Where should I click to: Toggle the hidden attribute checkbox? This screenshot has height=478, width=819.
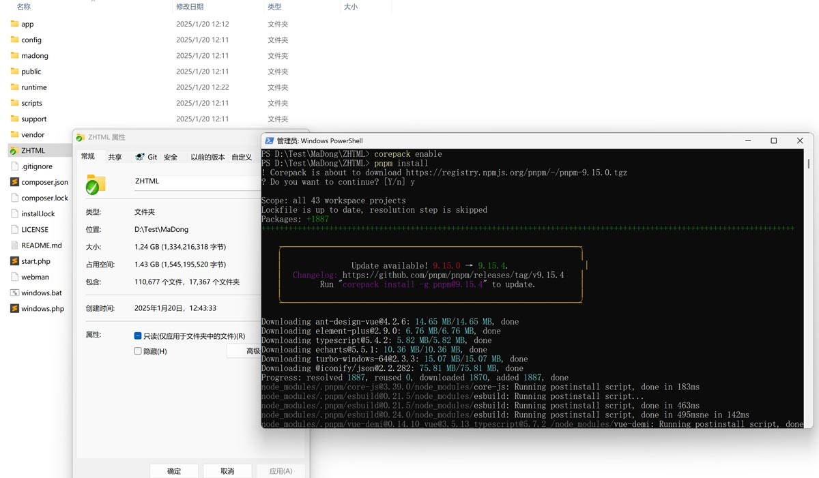[x=138, y=351]
